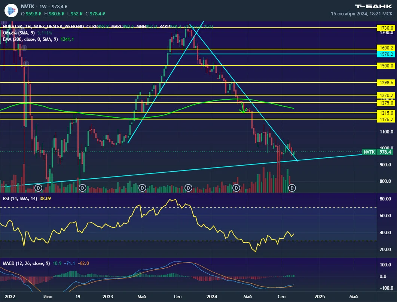The image size is (397, 302).
Task: Click the 1398.6 yellow price level label
Action: (x=386, y=83)
